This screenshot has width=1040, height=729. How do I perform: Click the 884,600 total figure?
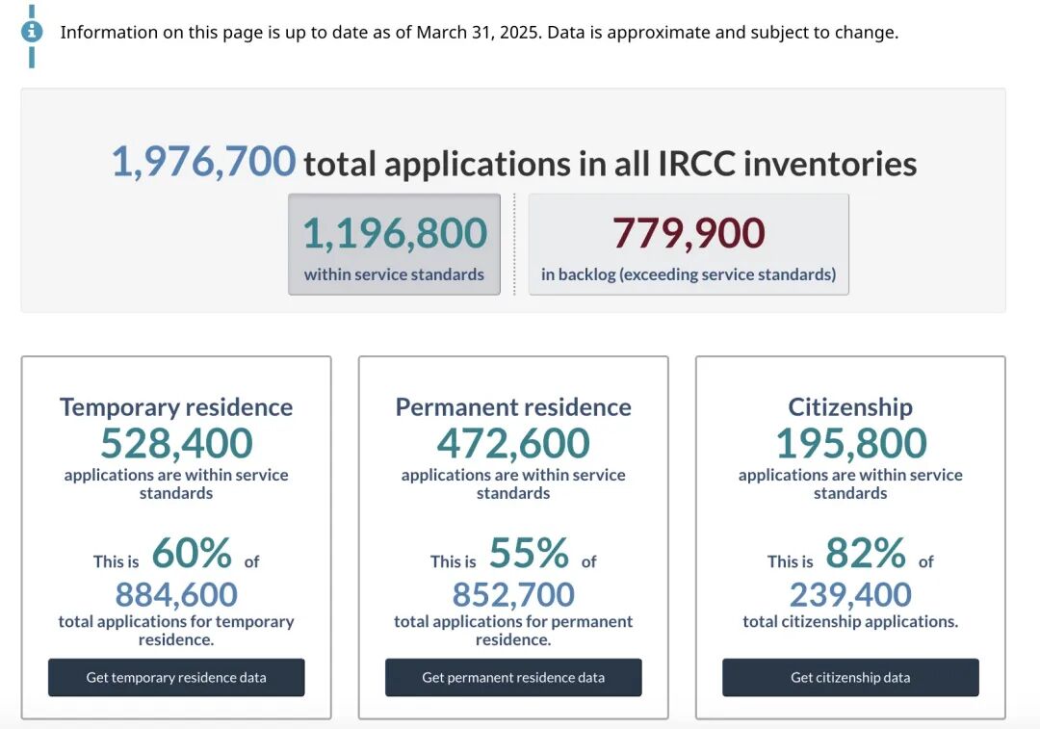point(176,594)
